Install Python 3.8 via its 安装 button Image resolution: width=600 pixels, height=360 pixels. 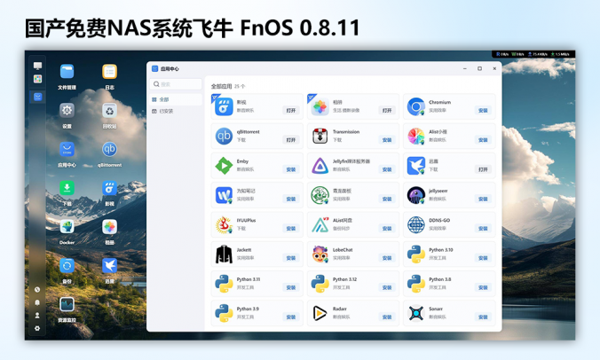click(x=483, y=287)
